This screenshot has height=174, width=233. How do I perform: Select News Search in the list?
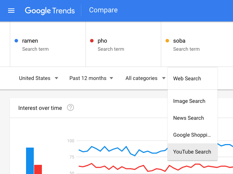click(188, 118)
